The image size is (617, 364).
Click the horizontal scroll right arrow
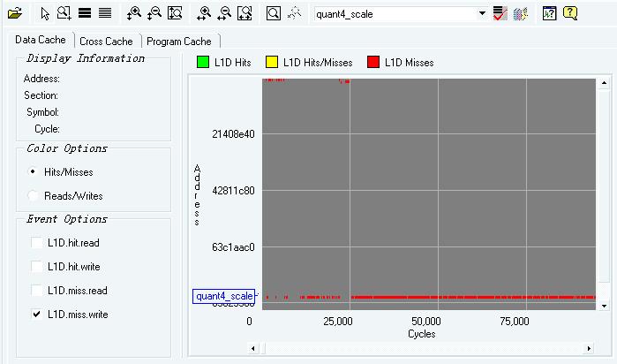pos(589,348)
